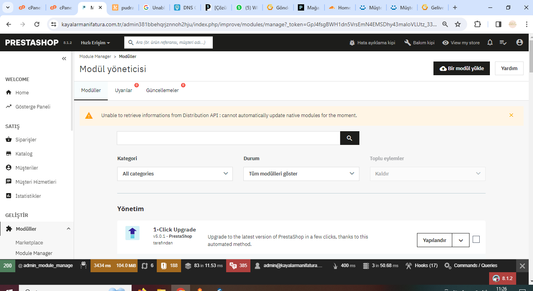Open Bakım kipi maintenance wrench
Image resolution: width=533 pixels, height=291 pixels.
pyautogui.click(x=408, y=43)
